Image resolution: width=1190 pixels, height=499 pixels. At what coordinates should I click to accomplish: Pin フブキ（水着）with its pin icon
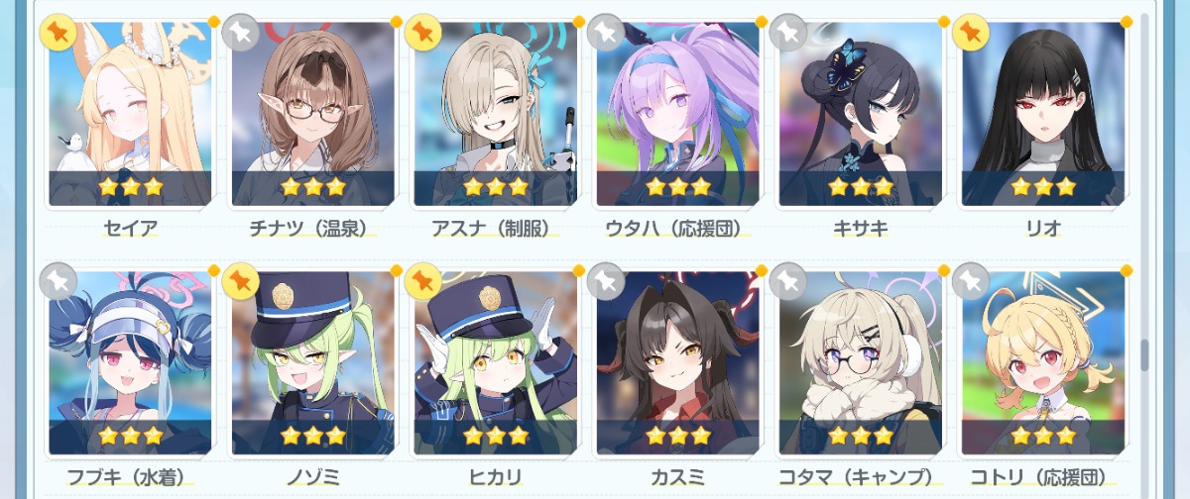[x=59, y=281]
